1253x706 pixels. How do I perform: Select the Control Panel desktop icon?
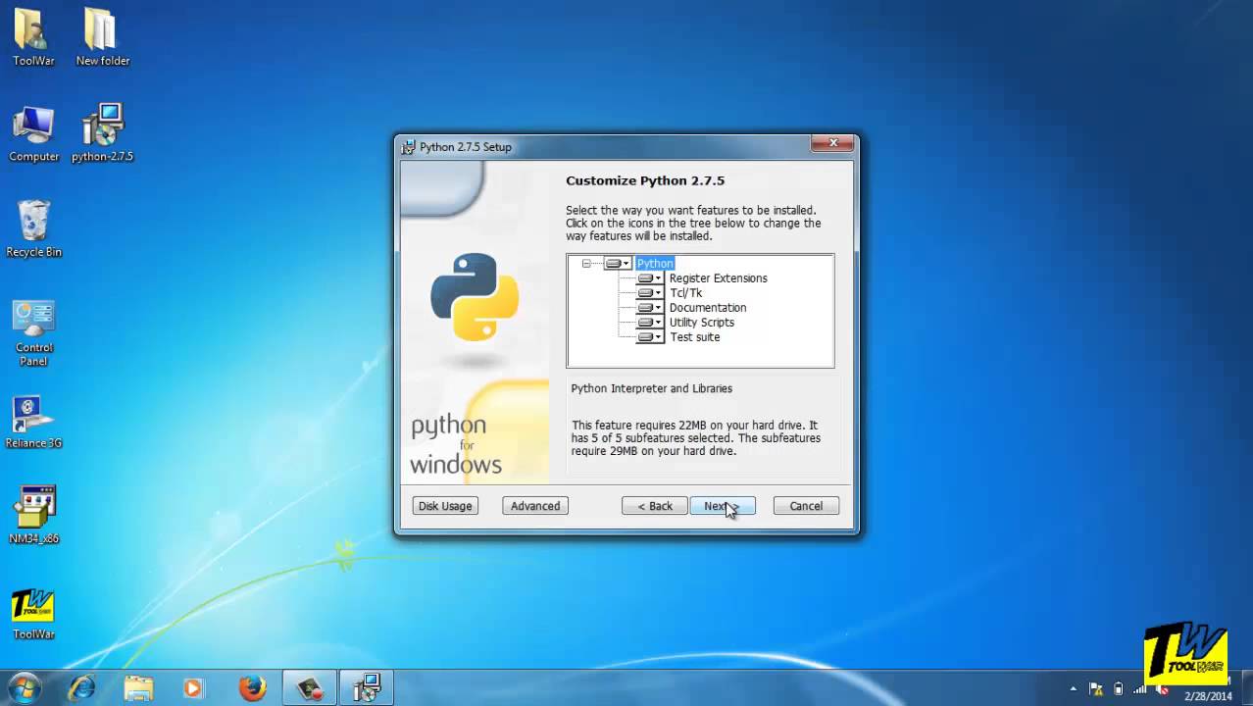pyautogui.click(x=33, y=332)
